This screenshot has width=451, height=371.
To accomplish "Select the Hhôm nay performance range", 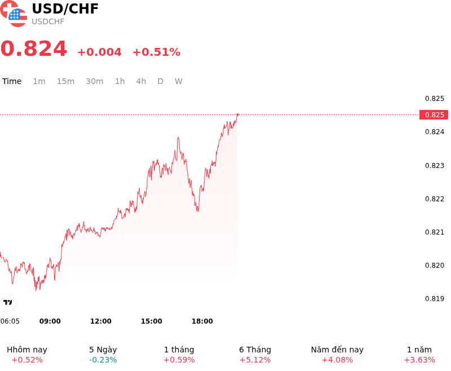I will [27, 354].
